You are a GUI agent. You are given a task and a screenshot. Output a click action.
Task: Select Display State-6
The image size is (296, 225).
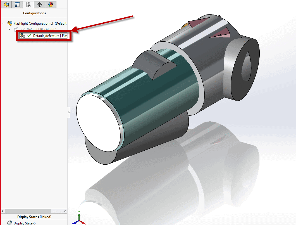pos(25,223)
